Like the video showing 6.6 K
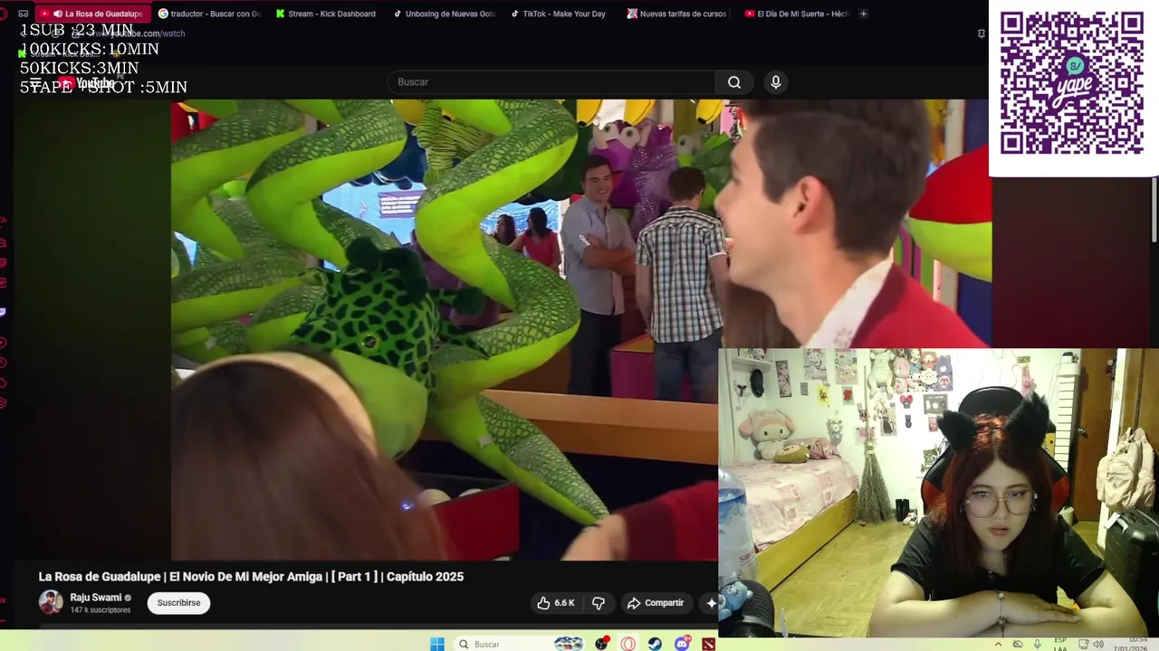 click(x=555, y=603)
